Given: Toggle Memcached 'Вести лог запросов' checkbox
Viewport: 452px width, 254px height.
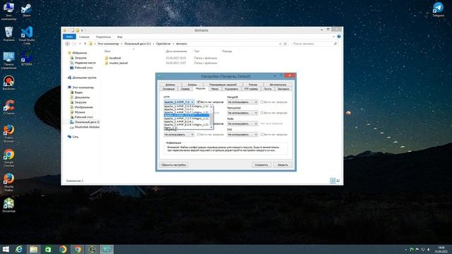Looking at the screenshot, I should 262,113.
